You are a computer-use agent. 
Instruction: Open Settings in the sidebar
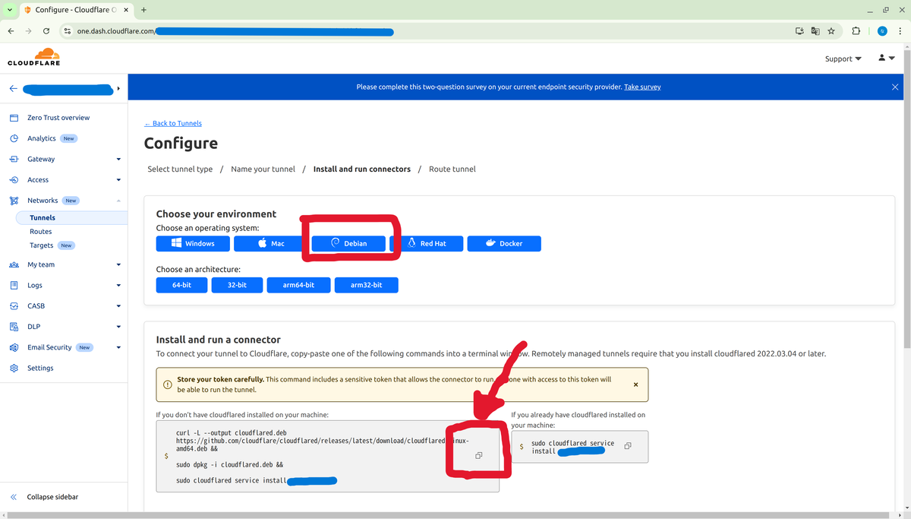40,368
